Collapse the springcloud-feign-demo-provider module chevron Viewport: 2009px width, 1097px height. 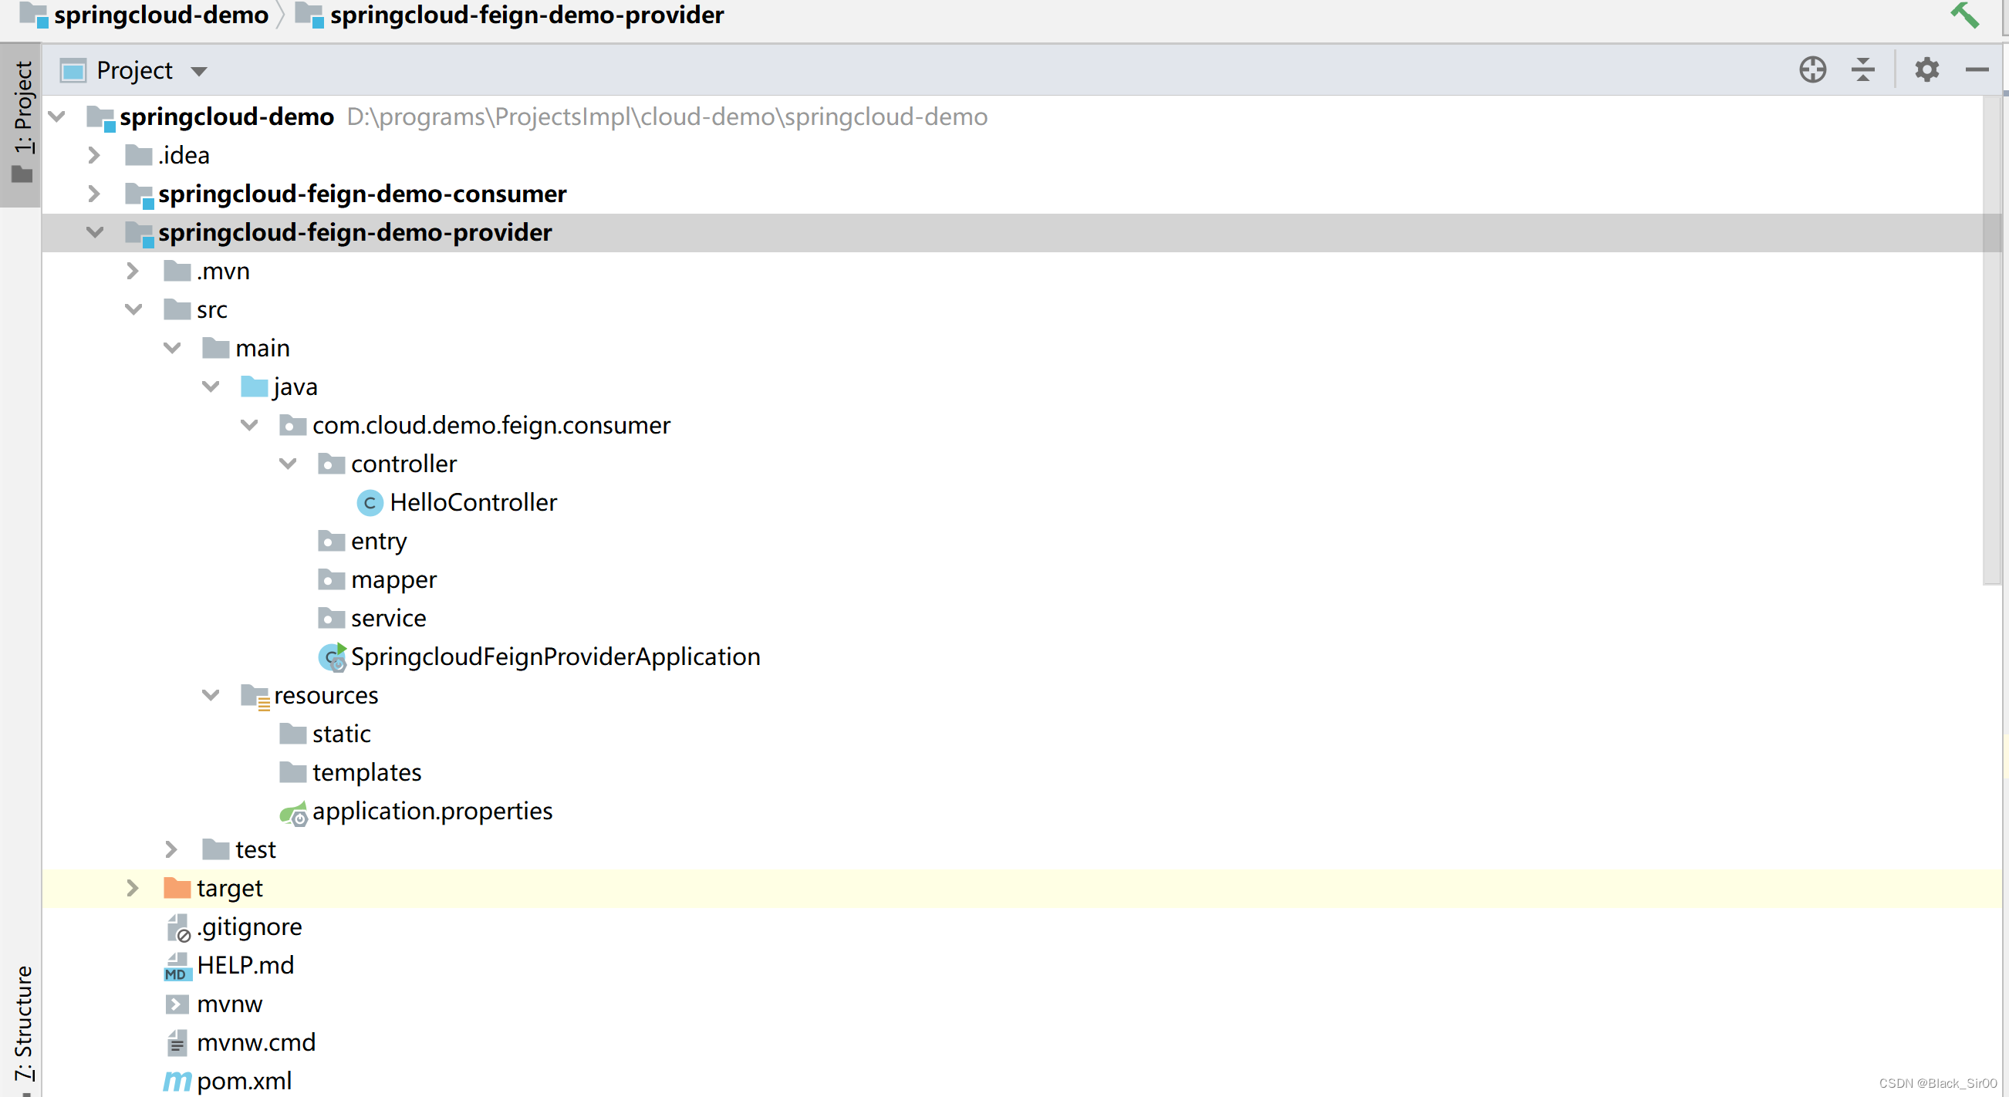pos(94,231)
